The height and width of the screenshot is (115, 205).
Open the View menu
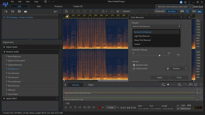(x=28, y=2)
